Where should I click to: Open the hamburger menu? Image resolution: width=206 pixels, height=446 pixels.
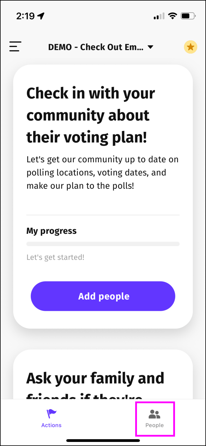click(15, 47)
